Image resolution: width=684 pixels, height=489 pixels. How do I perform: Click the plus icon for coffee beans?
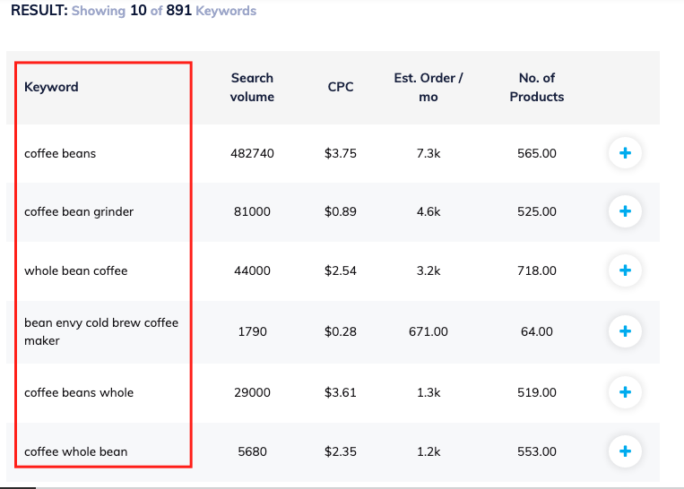[625, 153]
